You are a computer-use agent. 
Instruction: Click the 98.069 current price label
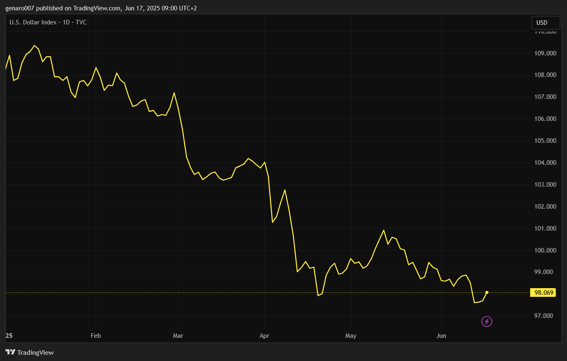544,293
